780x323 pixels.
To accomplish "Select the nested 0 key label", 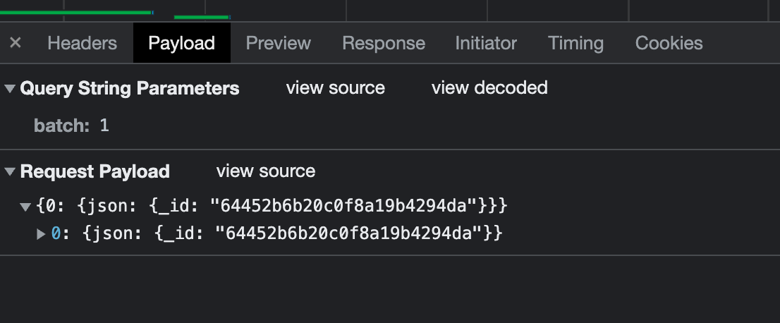I will tap(56, 233).
